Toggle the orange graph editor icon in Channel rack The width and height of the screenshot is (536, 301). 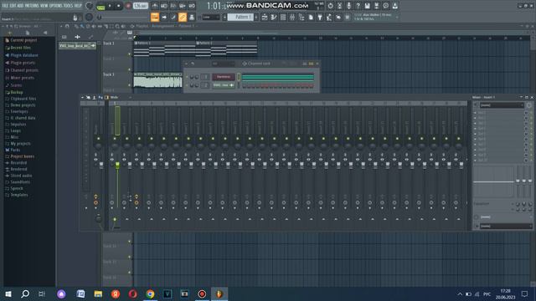(311, 64)
